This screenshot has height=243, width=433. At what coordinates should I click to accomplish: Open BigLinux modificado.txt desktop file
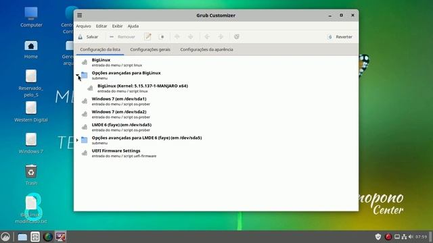click(31, 209)
